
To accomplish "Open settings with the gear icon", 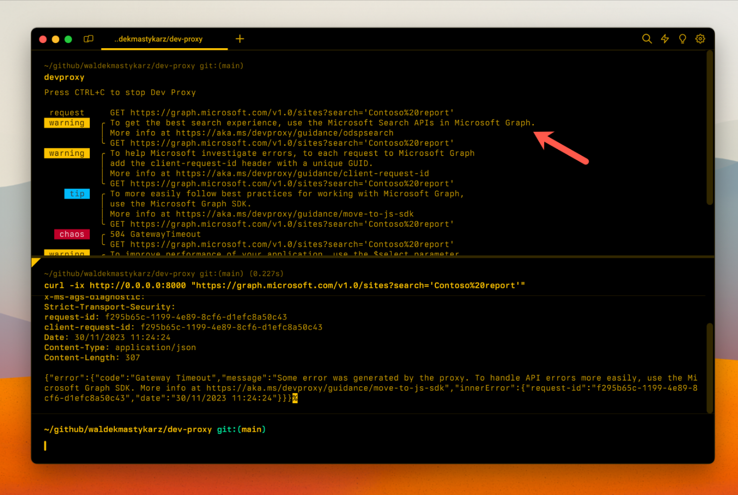I will point(700,39).
